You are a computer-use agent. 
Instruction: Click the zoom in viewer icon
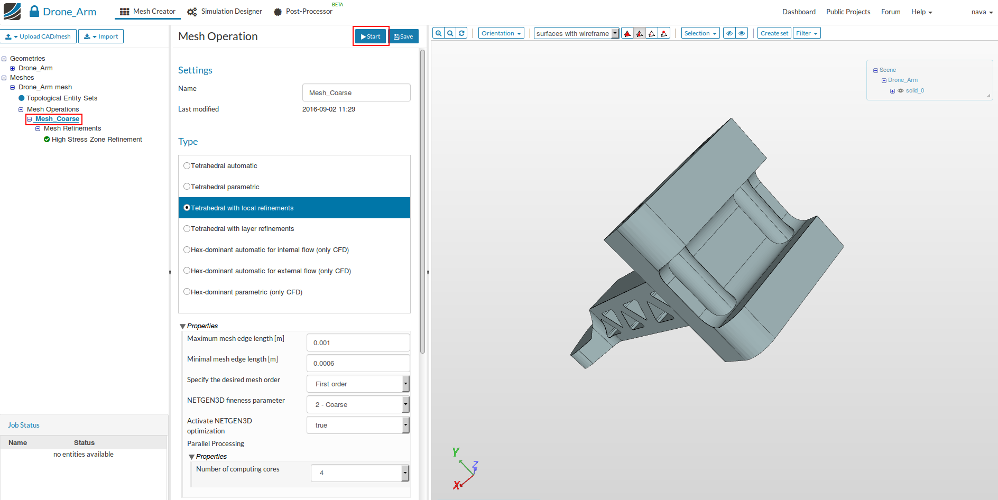tap(438, 33)
